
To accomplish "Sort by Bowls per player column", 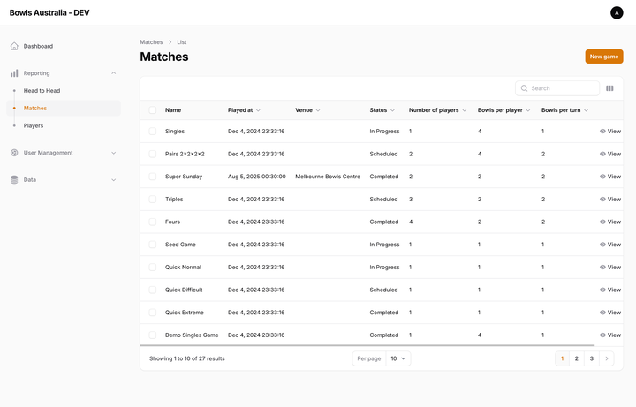I will 503,110.
